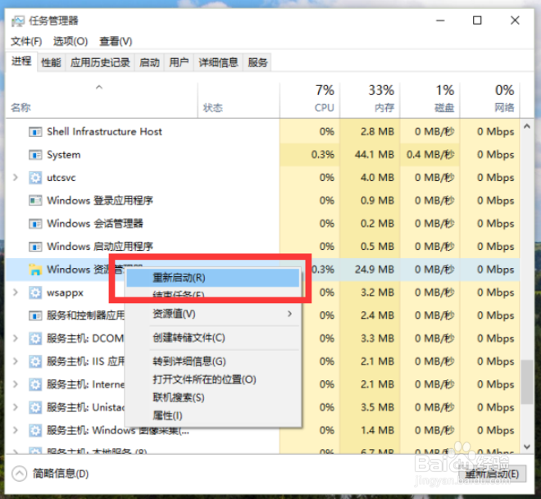Click the 服务和控制器应用 process icon
The height and width of the screenshot is (499, 541).
[35, 315]
